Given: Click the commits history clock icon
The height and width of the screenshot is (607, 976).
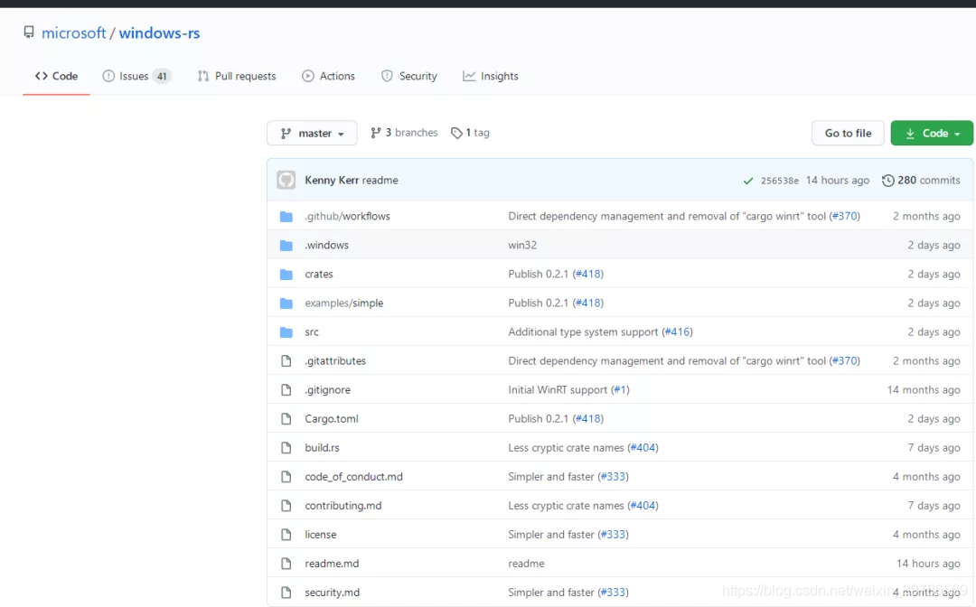Looking at the screenshot, I should click(x=888, y=181).
